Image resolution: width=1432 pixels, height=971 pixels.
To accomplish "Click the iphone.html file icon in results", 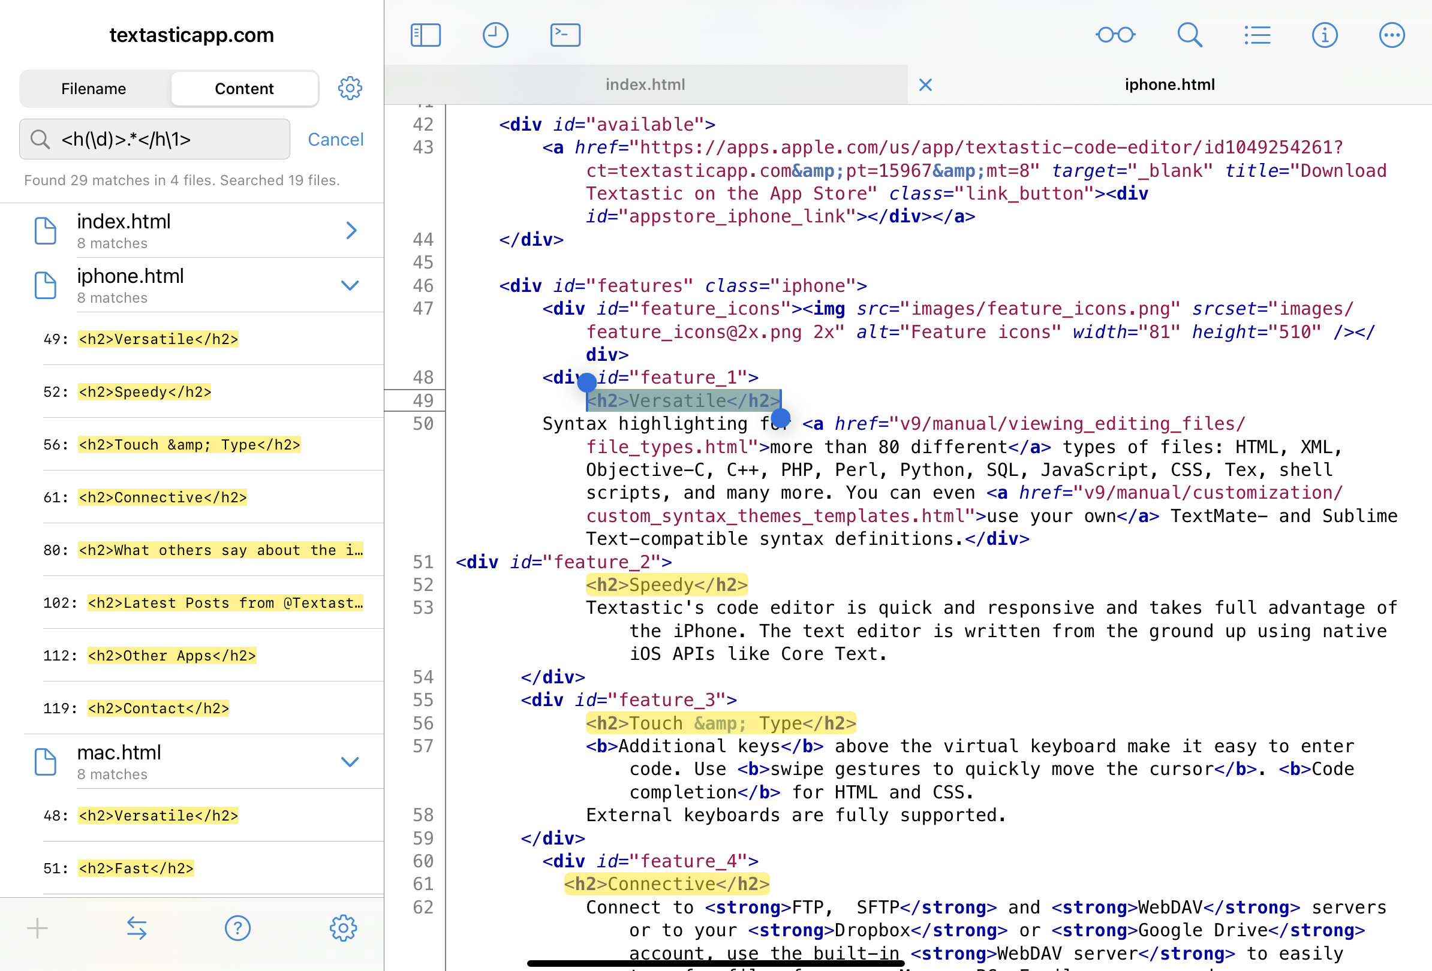I will (x=45, y=285).
